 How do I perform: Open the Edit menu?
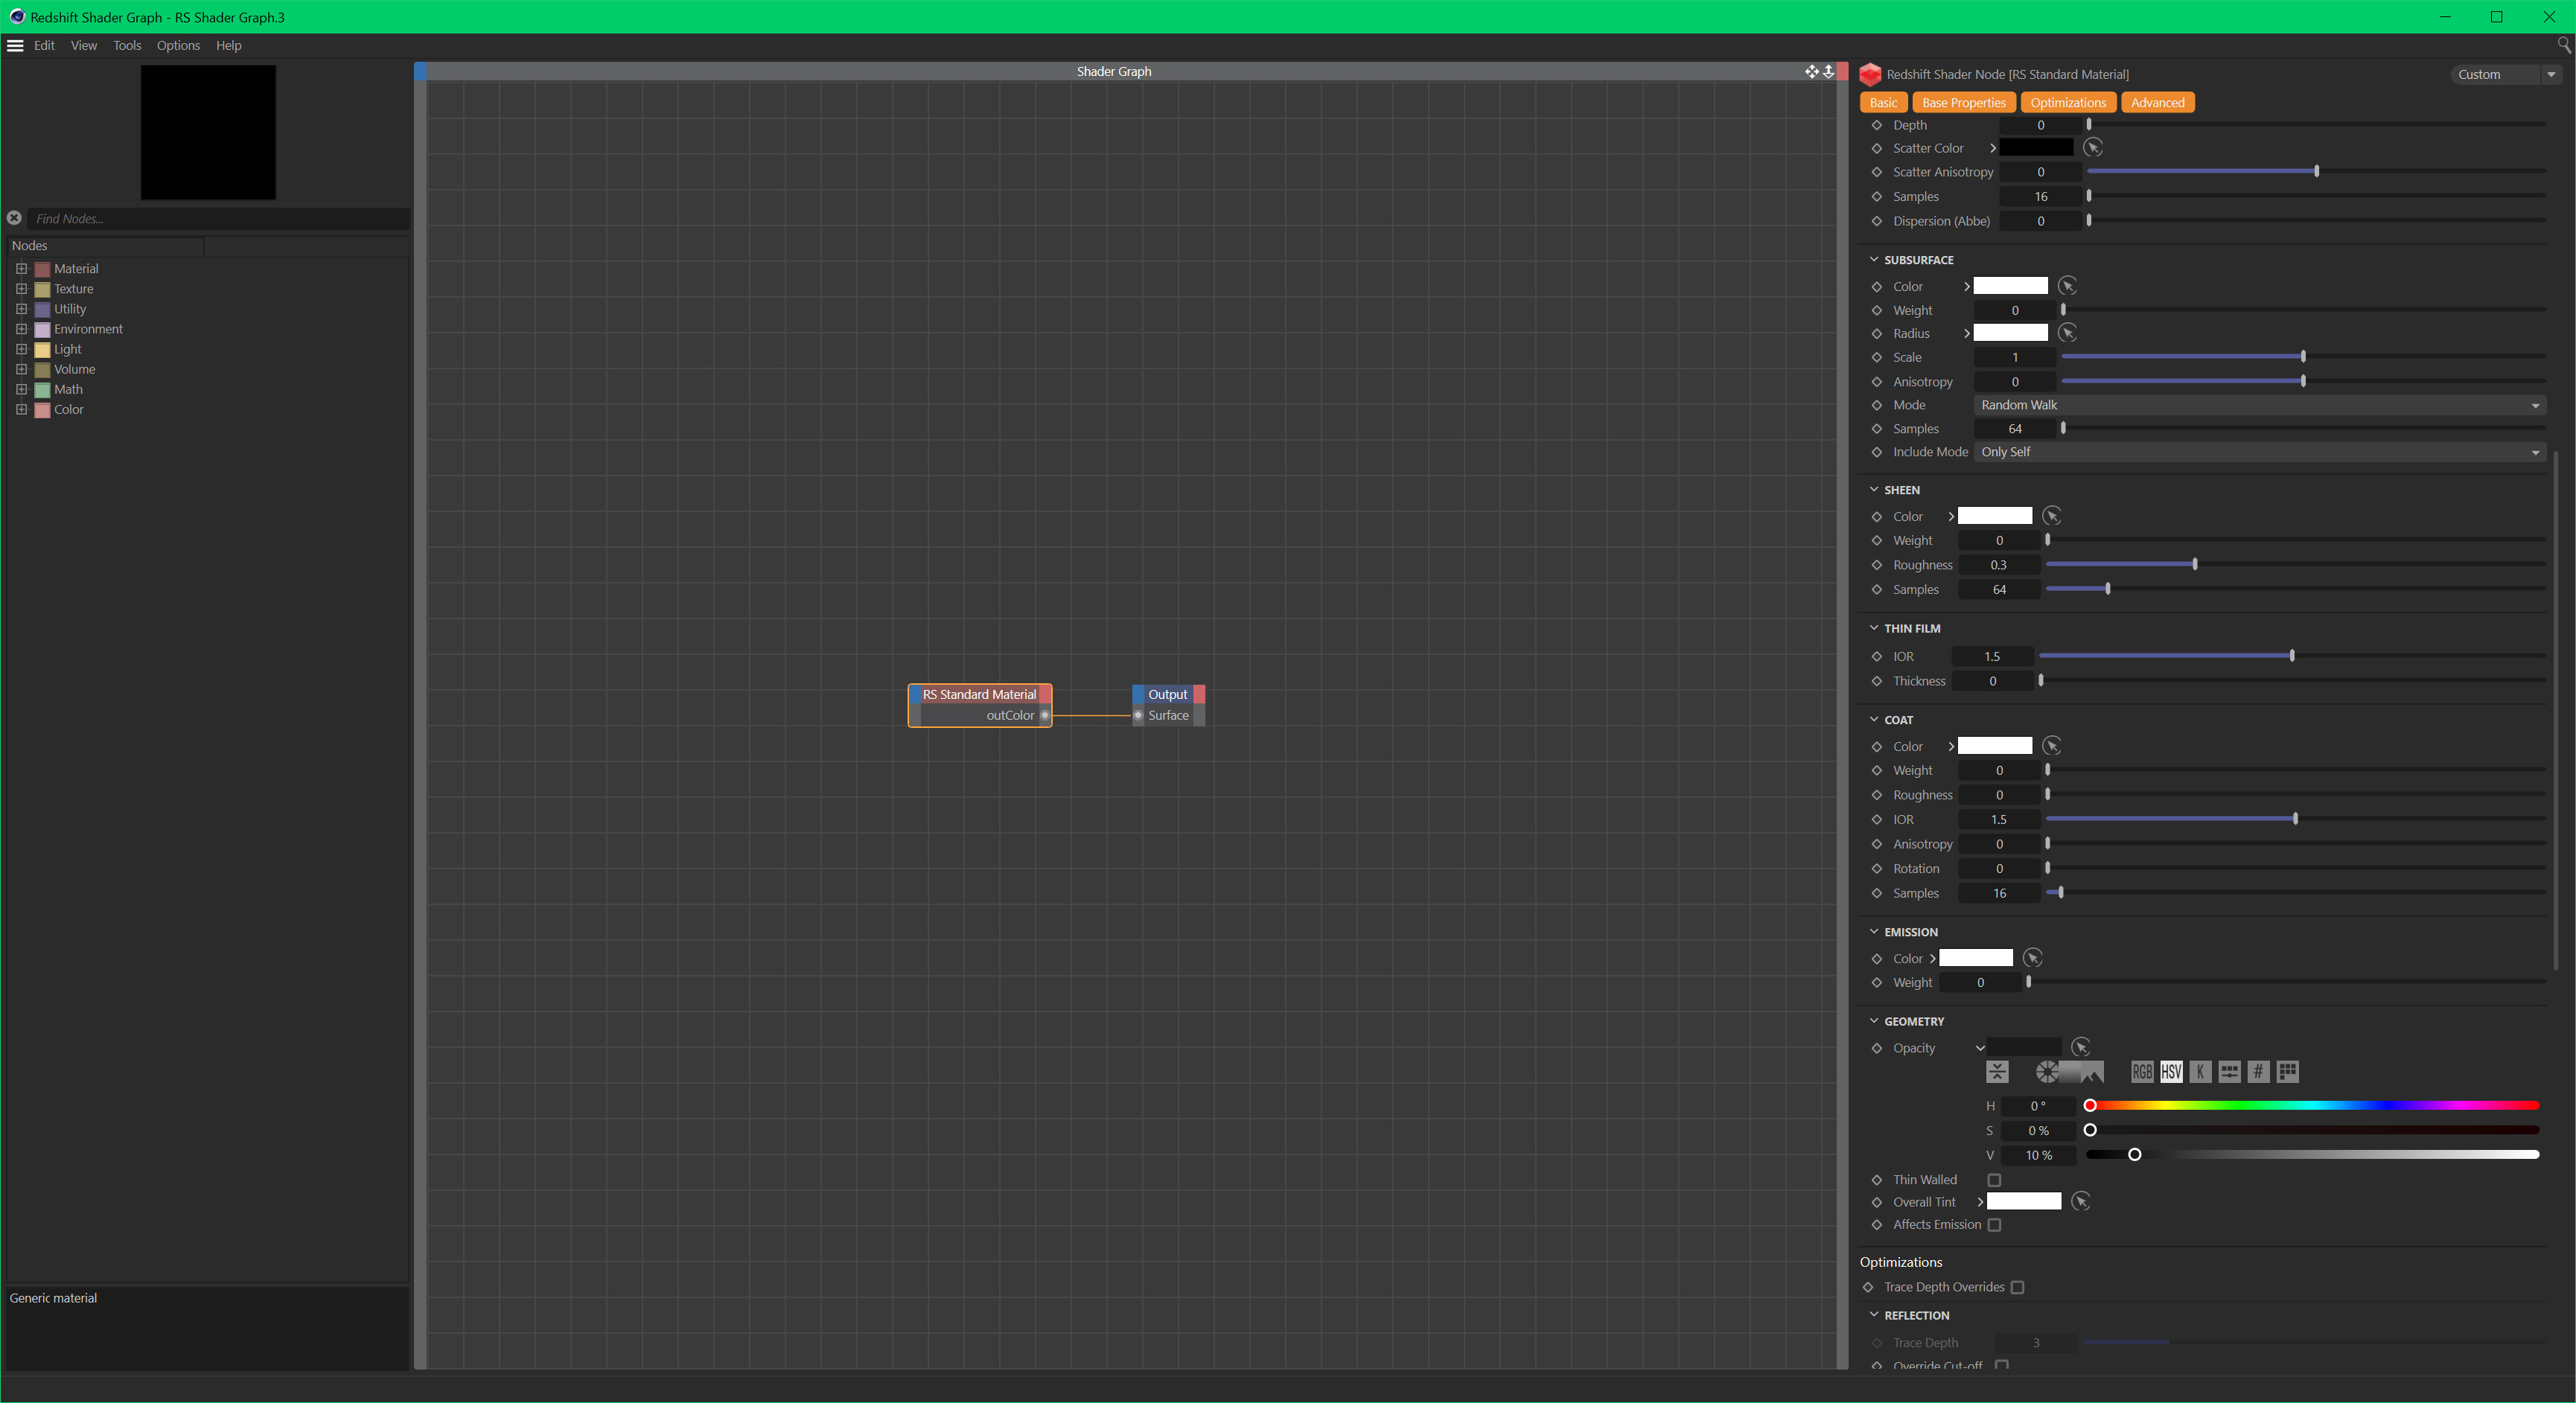click(44, 45)
